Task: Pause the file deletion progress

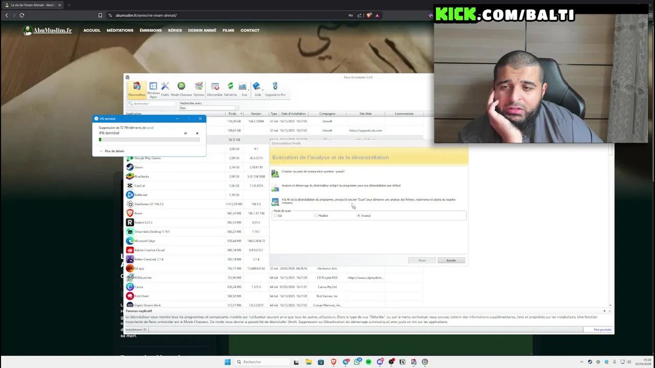Action: point(185,133)
